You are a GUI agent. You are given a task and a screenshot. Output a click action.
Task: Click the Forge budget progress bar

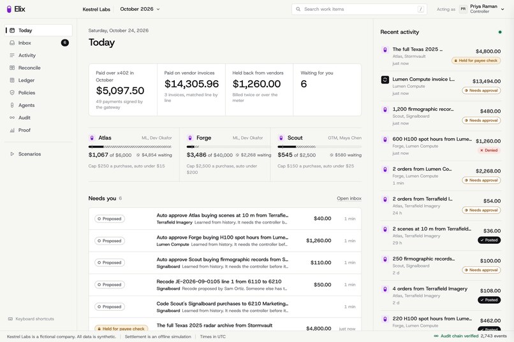pos(228,146)
